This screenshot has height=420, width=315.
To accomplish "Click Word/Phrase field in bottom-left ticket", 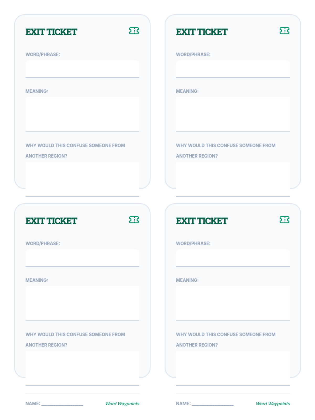I will pos(82,258).
